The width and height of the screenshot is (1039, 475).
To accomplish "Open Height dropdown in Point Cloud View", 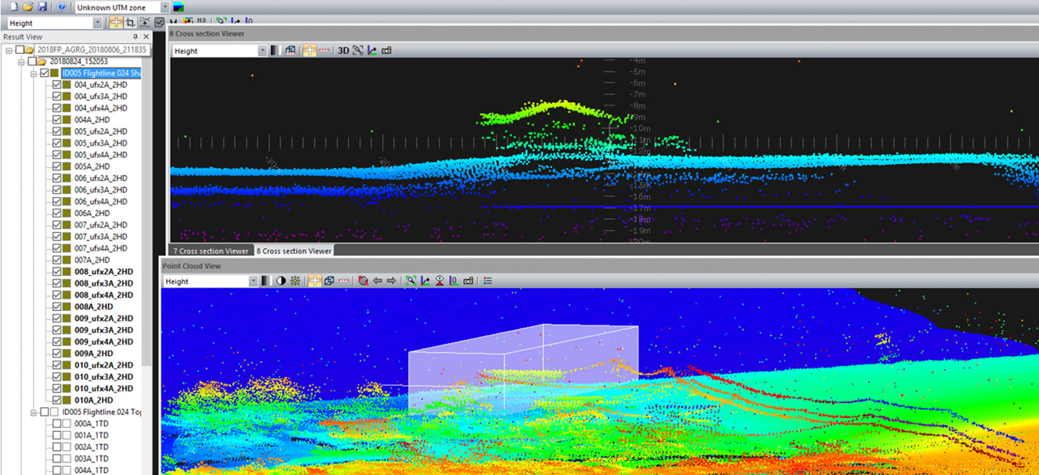I will (x=253, y=281).
